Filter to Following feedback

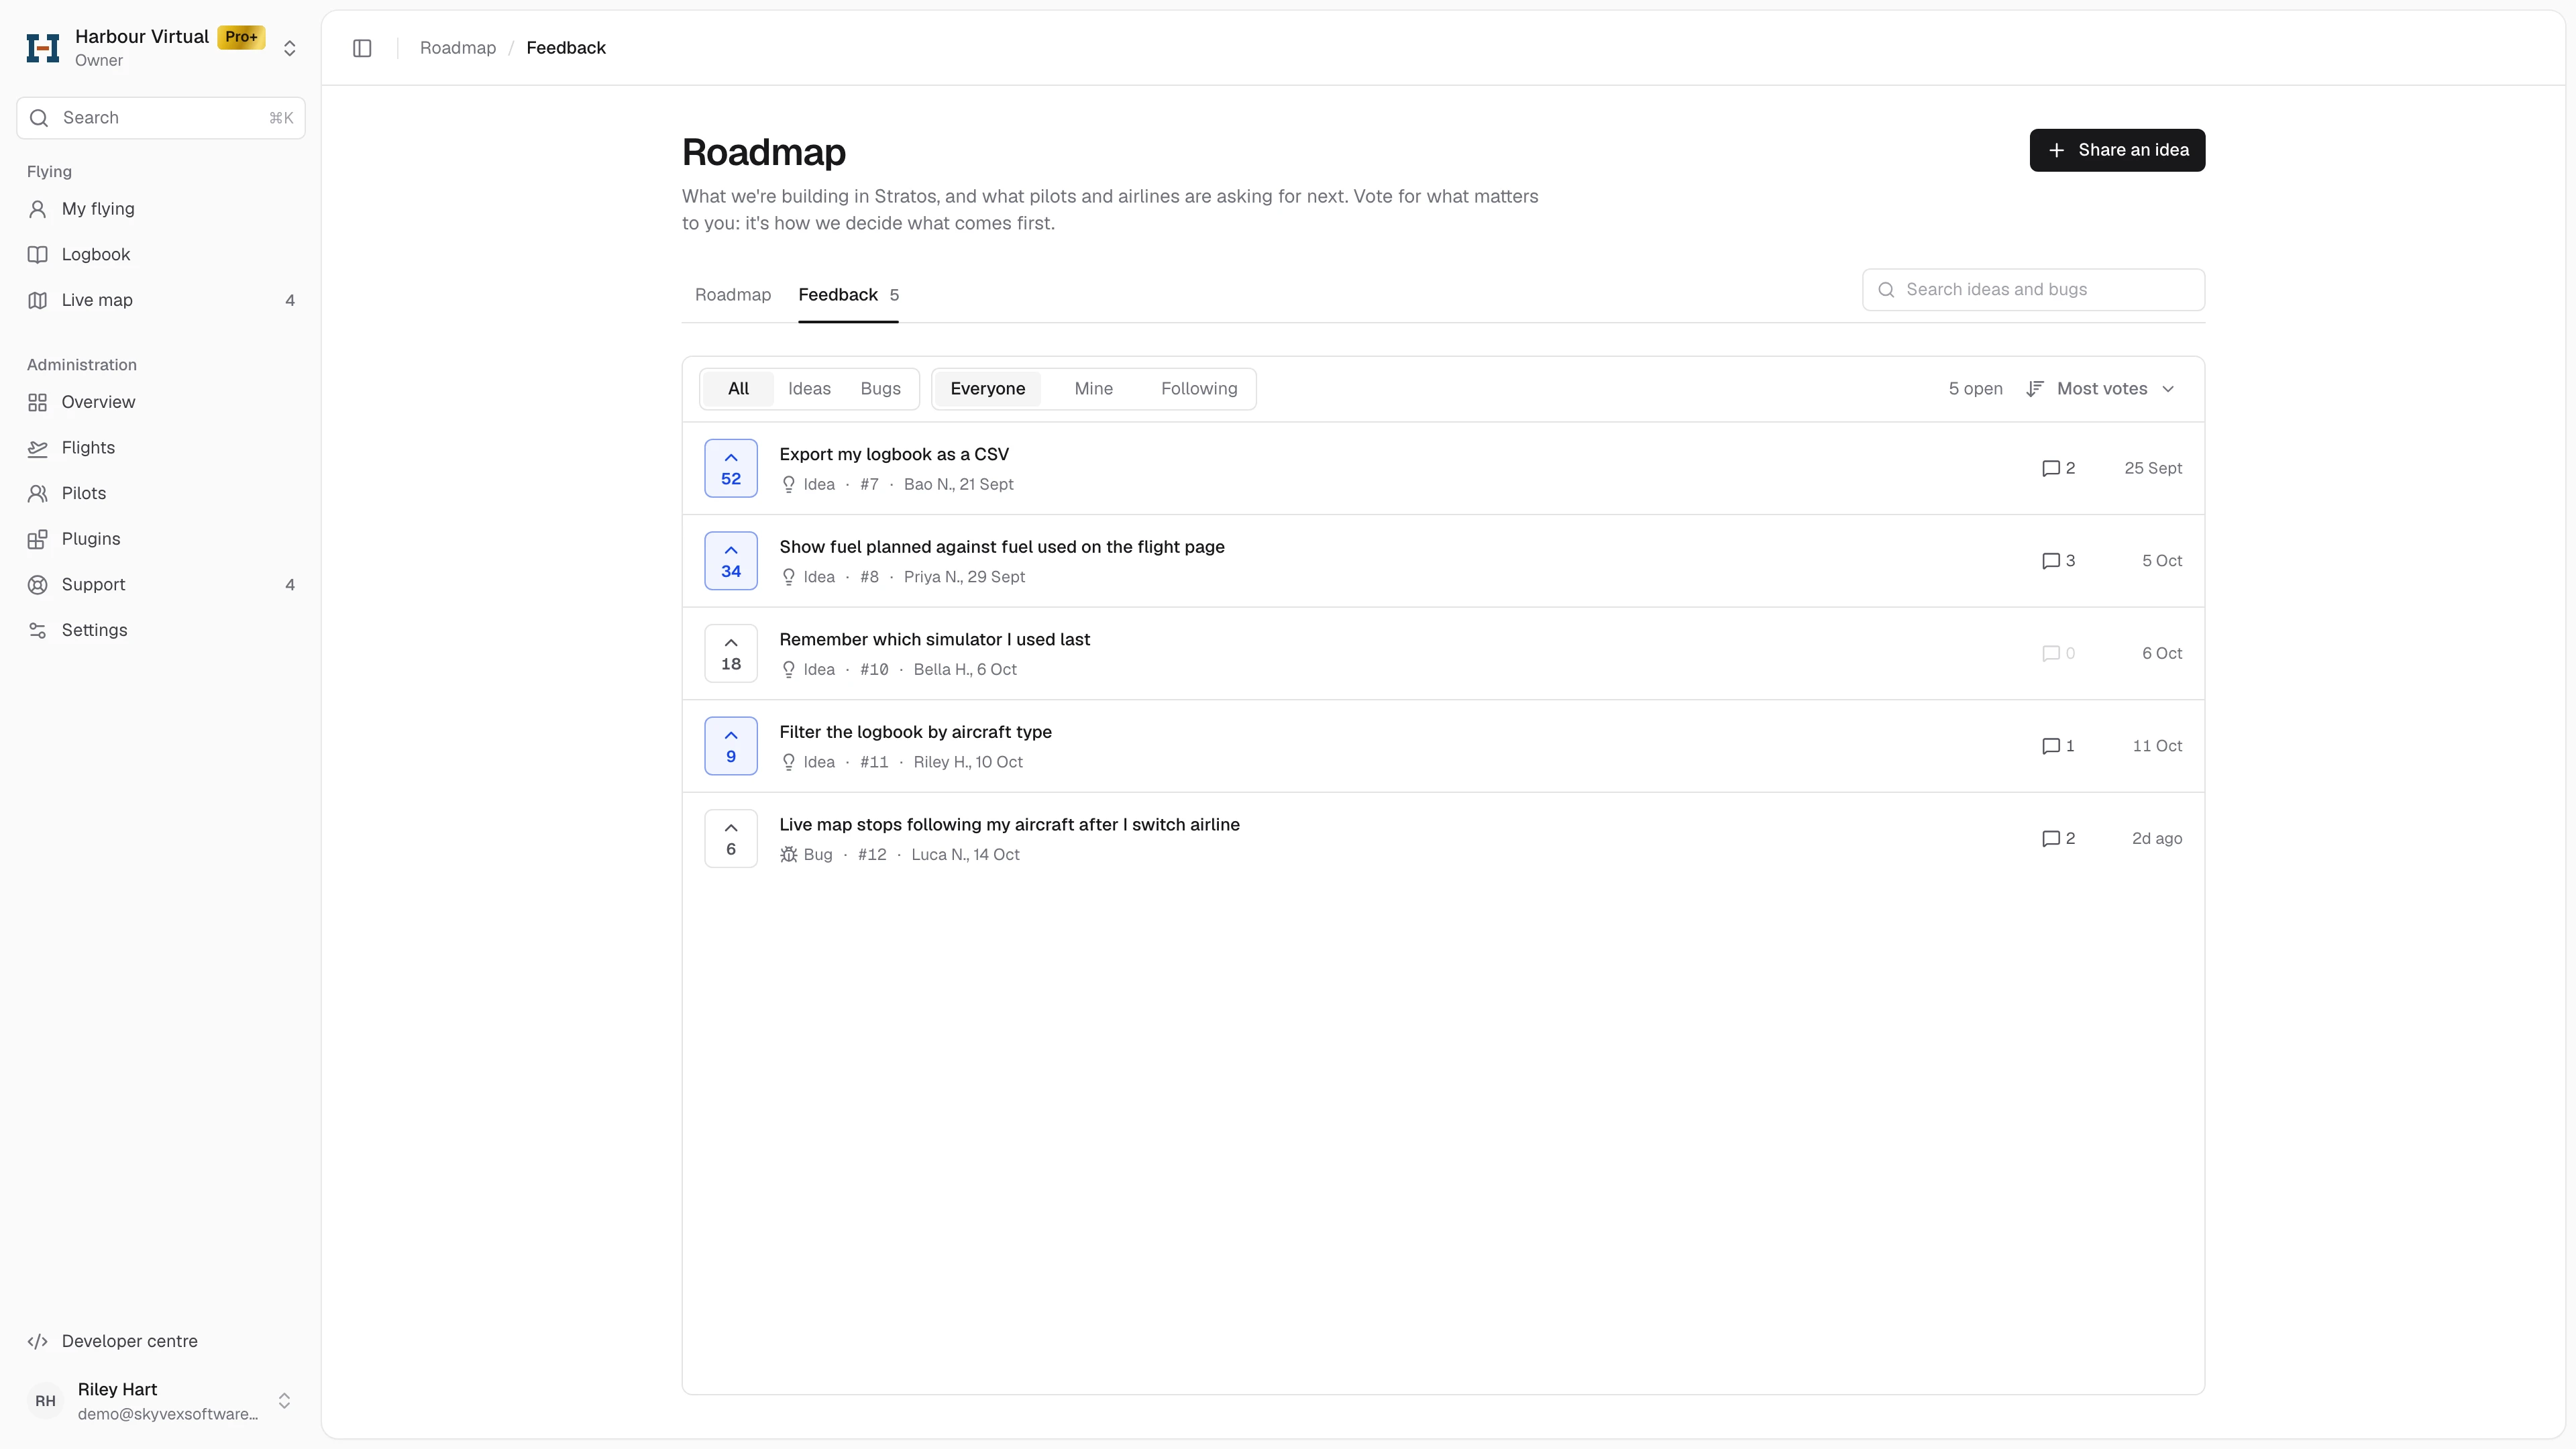[x=1199, y=389]
